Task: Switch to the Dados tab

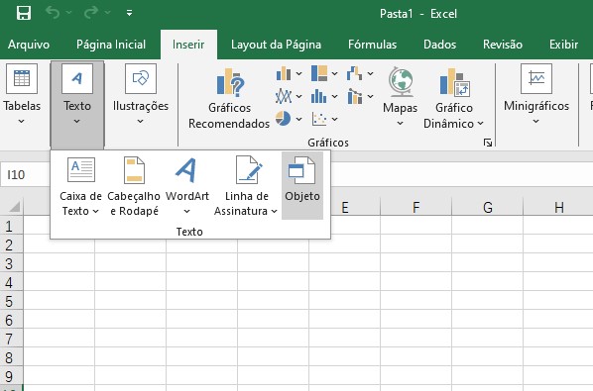Action: pos(440,45)
